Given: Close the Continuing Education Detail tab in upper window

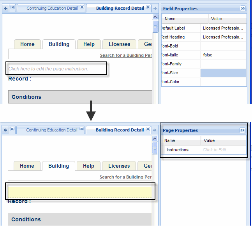Looking at the screenshot, I should point(82,8).
